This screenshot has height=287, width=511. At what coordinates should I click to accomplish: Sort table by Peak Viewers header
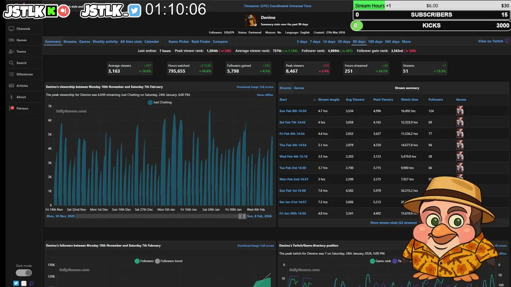[x=383, y=100]
